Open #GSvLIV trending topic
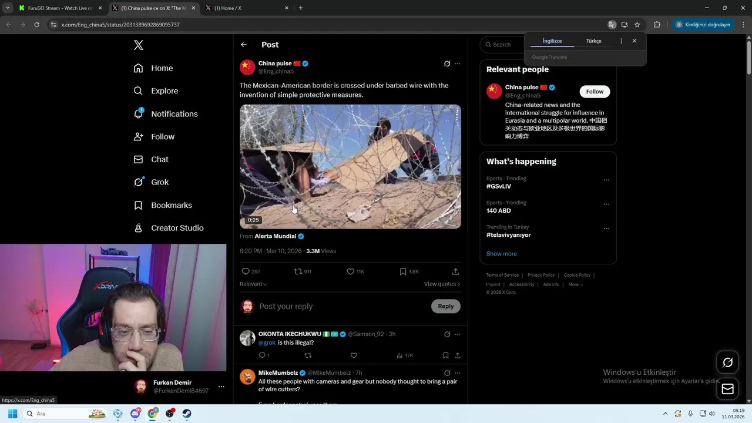Image resolution: width=752 pixels, height=423 pixels. point(499,186)
